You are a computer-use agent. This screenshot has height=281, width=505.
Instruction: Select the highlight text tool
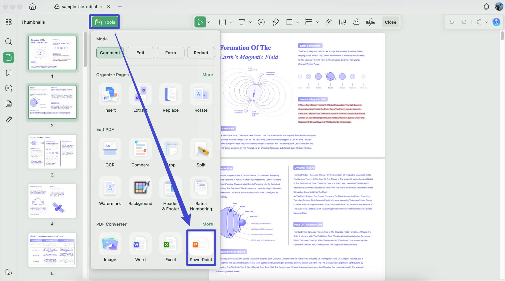(x=222, y=22)
